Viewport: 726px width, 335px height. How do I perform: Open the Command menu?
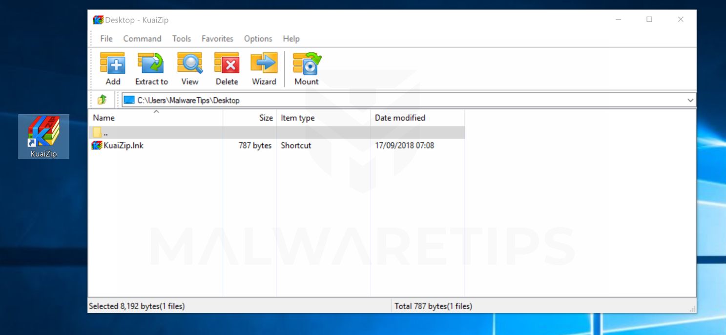142,39
